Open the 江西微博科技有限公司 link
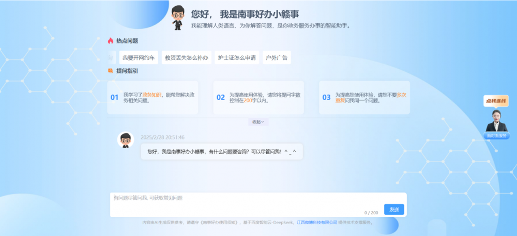 (317, 223)
